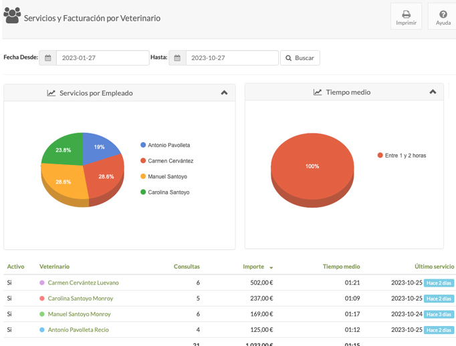Click the Fecha Desde date input field
Image resolution: width=456 pixels, height=346 pixels.
point(102,58)
